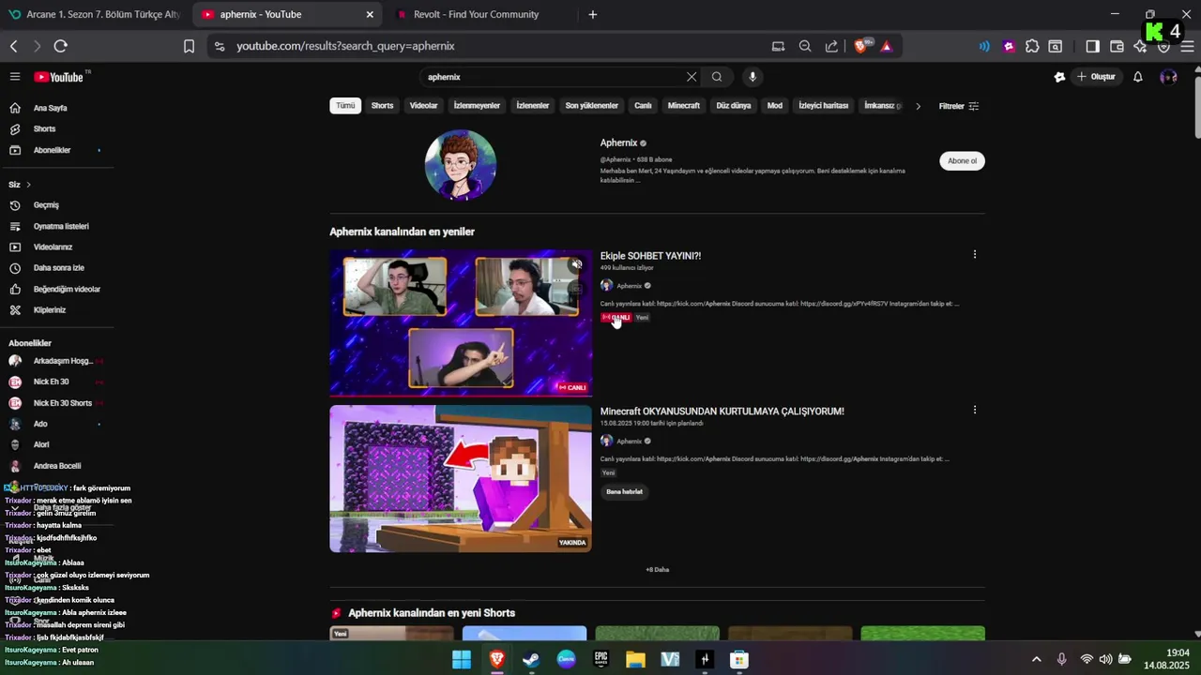This screenshot has height=675, width=1201.
Task: Open the browser main hamburger menu
Action: (x=1187, y=46)
